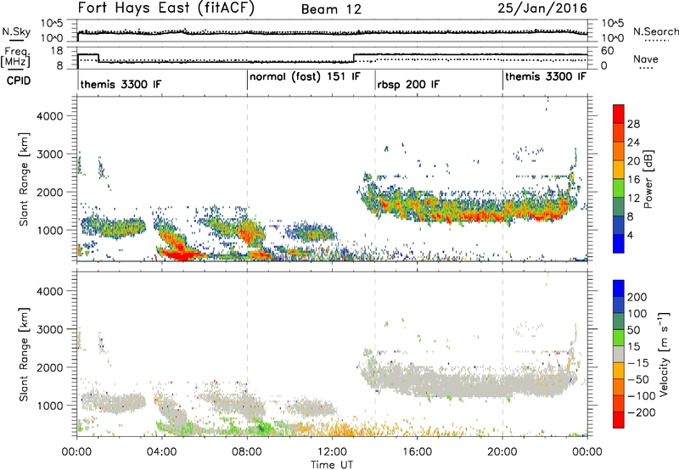Viewport: 679px width, 470px height.
Task: Click the '200' tick on Velocity colorbar
Action: coord(637,297)
